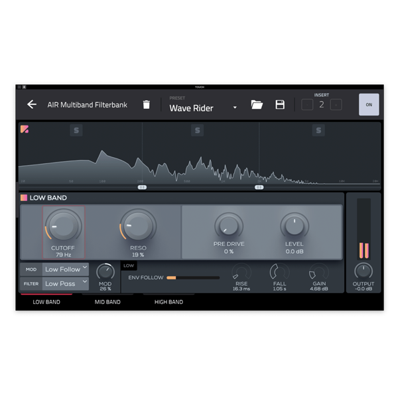
Task: Click the FALL knob
Action: pyautogui.click(x=279, y=271)
